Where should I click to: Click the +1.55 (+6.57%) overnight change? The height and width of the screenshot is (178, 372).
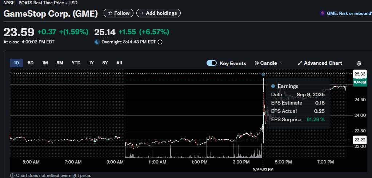point(144,32)
